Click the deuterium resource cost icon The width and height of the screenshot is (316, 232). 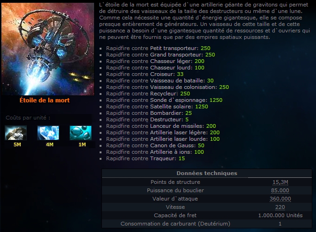[81, 133]
